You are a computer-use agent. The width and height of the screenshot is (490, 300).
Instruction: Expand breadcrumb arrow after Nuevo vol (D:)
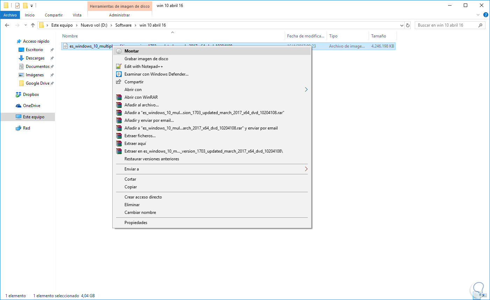pos(112,25)
